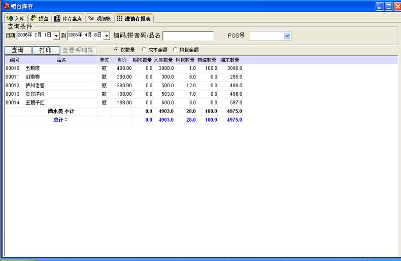
Task: Click the 查询 button
Action: 18,50
